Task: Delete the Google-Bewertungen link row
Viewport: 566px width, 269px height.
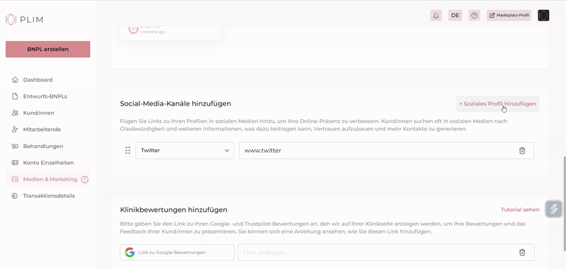Action: 522,253
